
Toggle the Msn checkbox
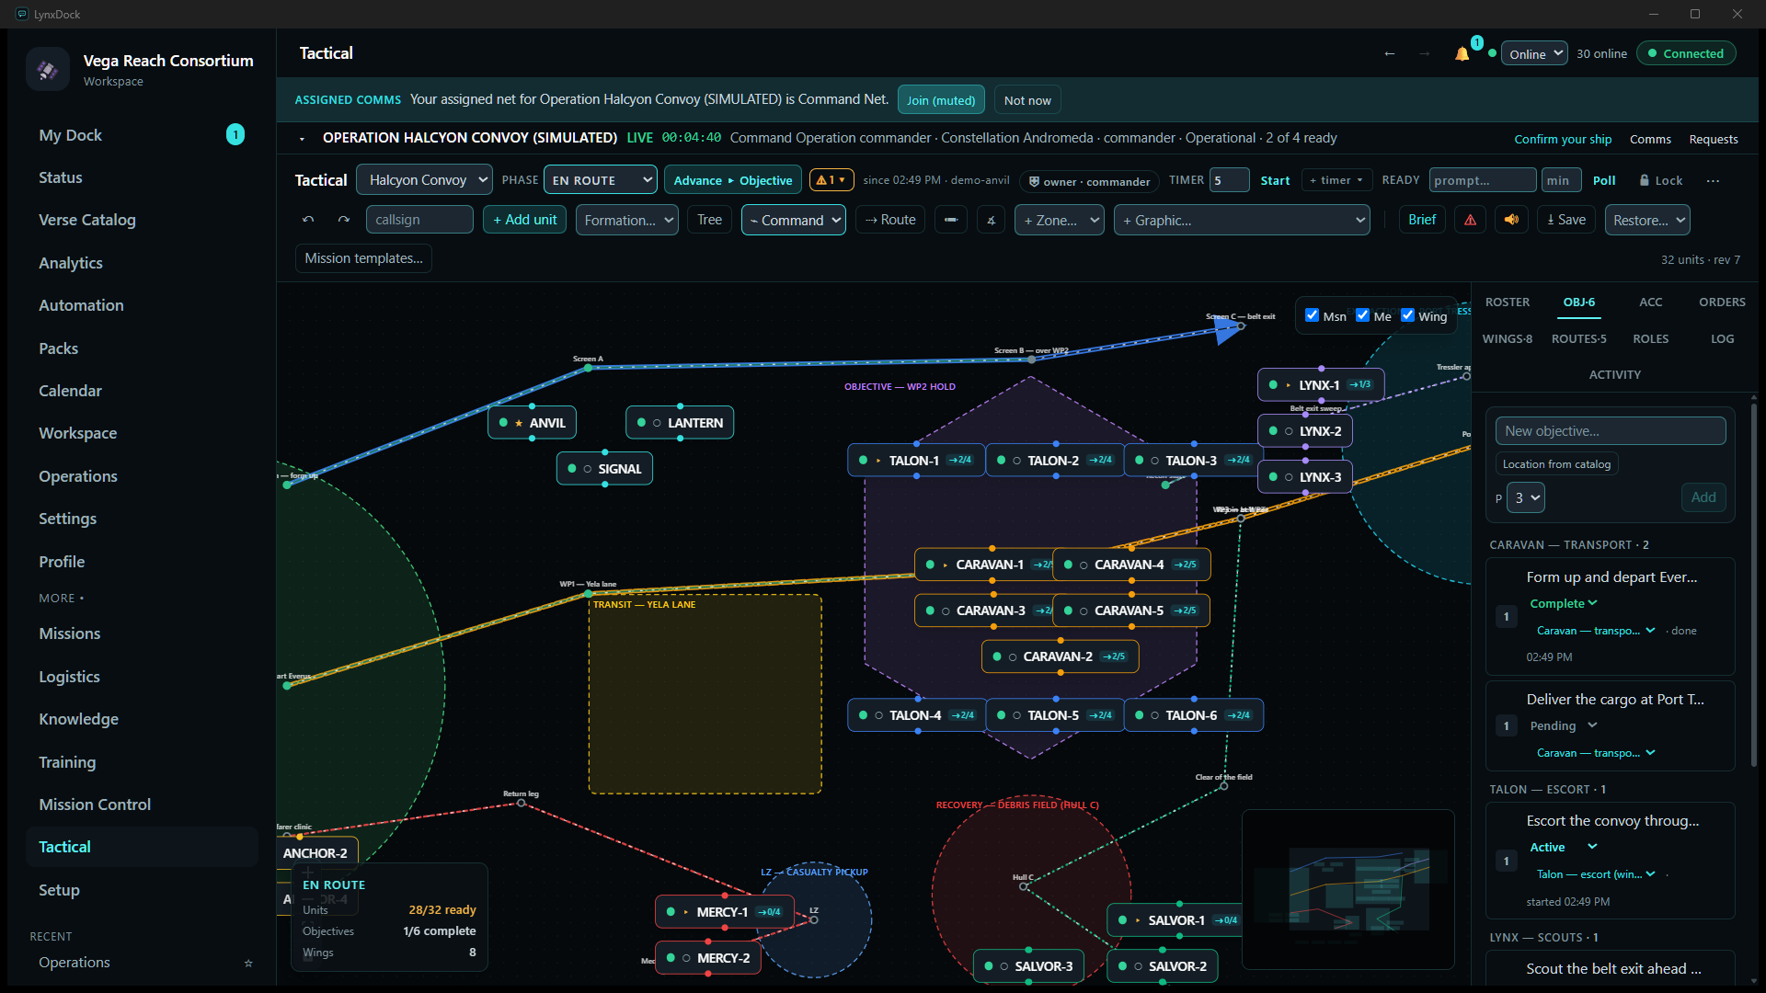tap(1313, 315)
